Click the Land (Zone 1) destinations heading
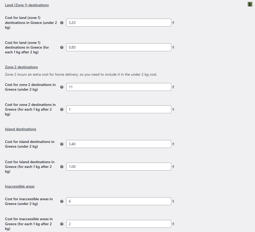 27,5
